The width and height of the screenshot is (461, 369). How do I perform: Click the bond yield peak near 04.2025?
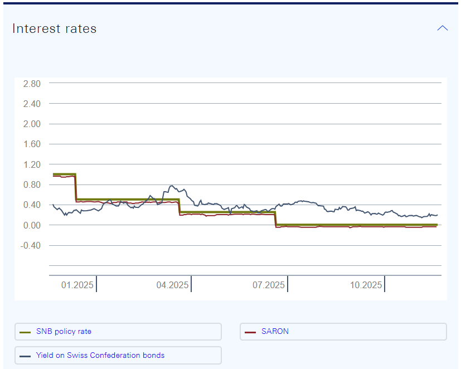[x=172, y=186]
